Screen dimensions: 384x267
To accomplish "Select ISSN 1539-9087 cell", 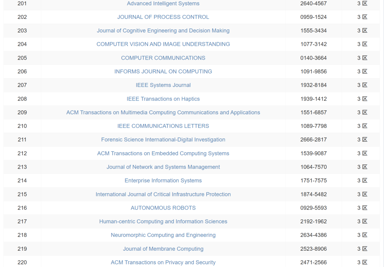I will pyautogui.click(x=314, y=153).
